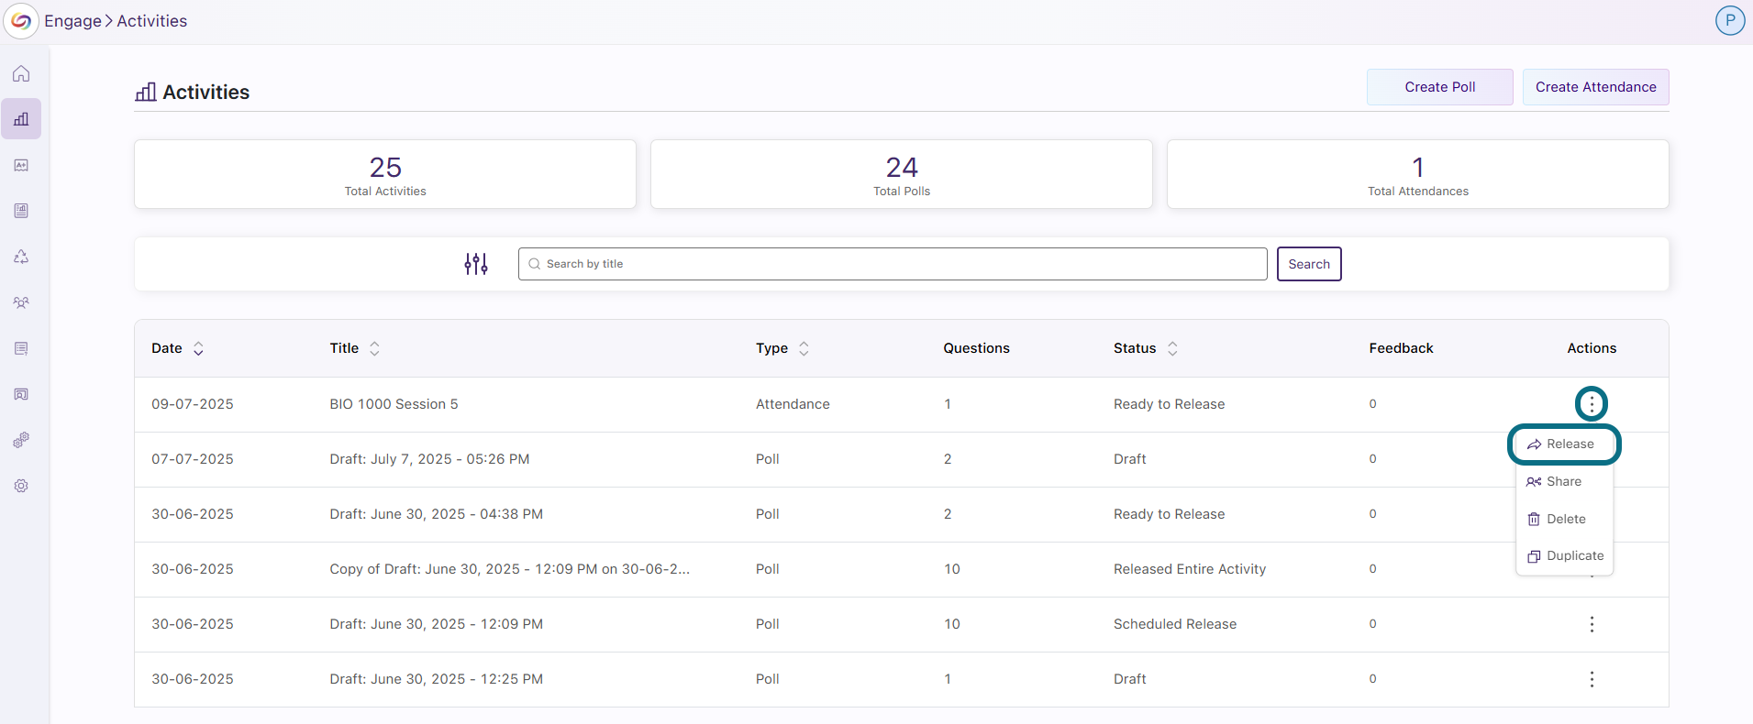Click the 09-07-2025 date cell
Image resolution: width=1753 pixels, height=724 pixels.
[x=193, y=404]
